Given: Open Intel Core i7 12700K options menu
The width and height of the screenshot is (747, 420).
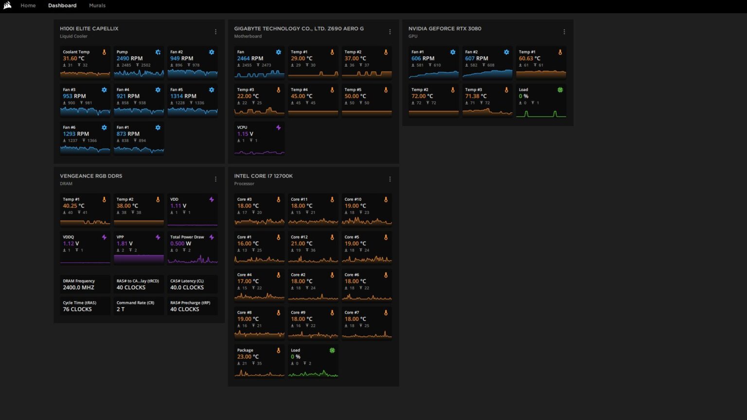Looking at the screenshot, I should coord(390,179).
